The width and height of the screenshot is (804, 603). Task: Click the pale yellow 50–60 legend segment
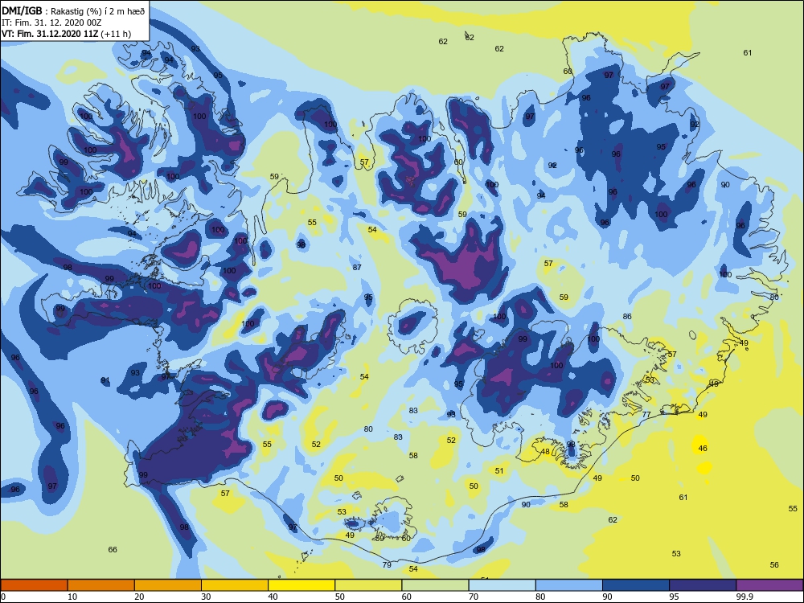pyautogui.click(x=368, y=585)
